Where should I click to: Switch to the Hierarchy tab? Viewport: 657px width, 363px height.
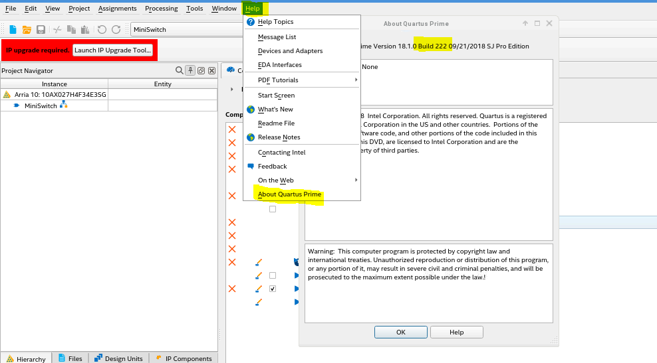point(27,358)
